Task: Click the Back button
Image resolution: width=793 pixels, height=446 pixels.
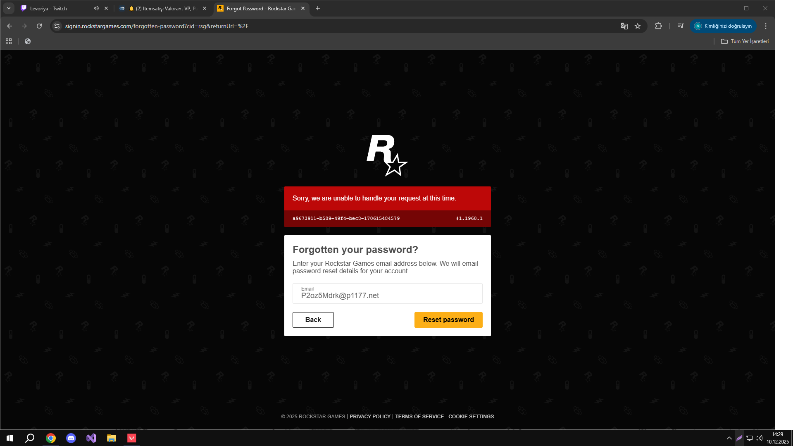Action: click(x=313, y=320)
